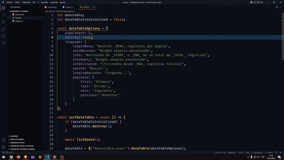Open the Manage gear icon

pyautogui.click(x=4, y=147)
